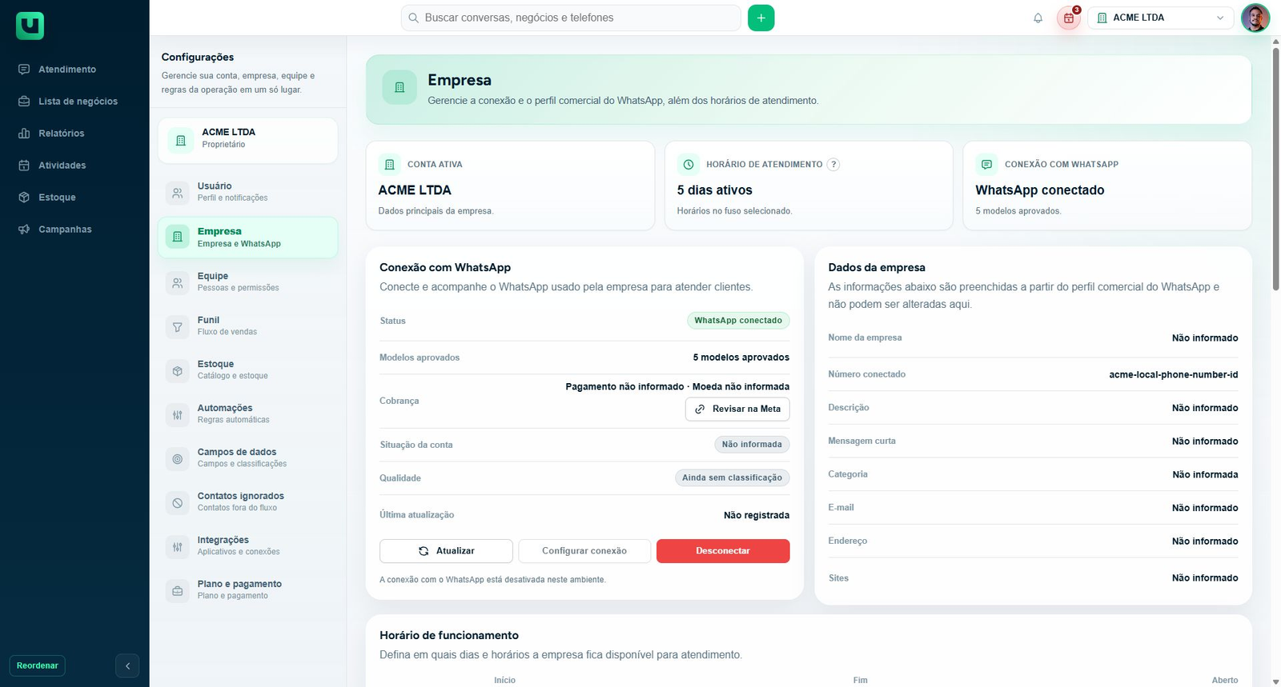The image size is (1281, 687).
Task: Click the green plus add button
Action: coord(761,18)
